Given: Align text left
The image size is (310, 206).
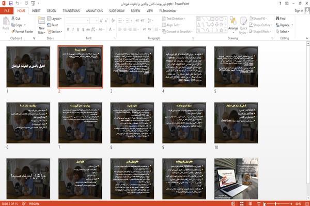Looking at the screenshot, I should [120, 29].
